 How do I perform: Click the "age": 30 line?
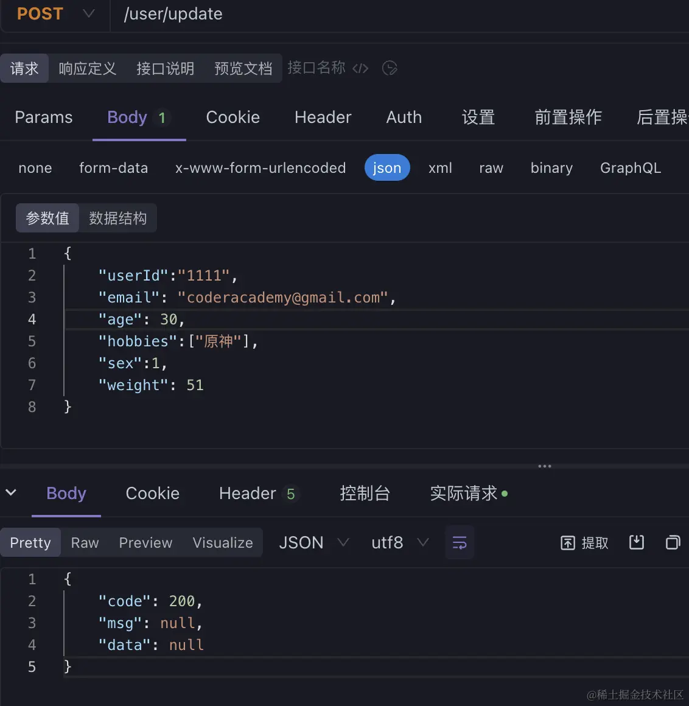tap(141, 320)
